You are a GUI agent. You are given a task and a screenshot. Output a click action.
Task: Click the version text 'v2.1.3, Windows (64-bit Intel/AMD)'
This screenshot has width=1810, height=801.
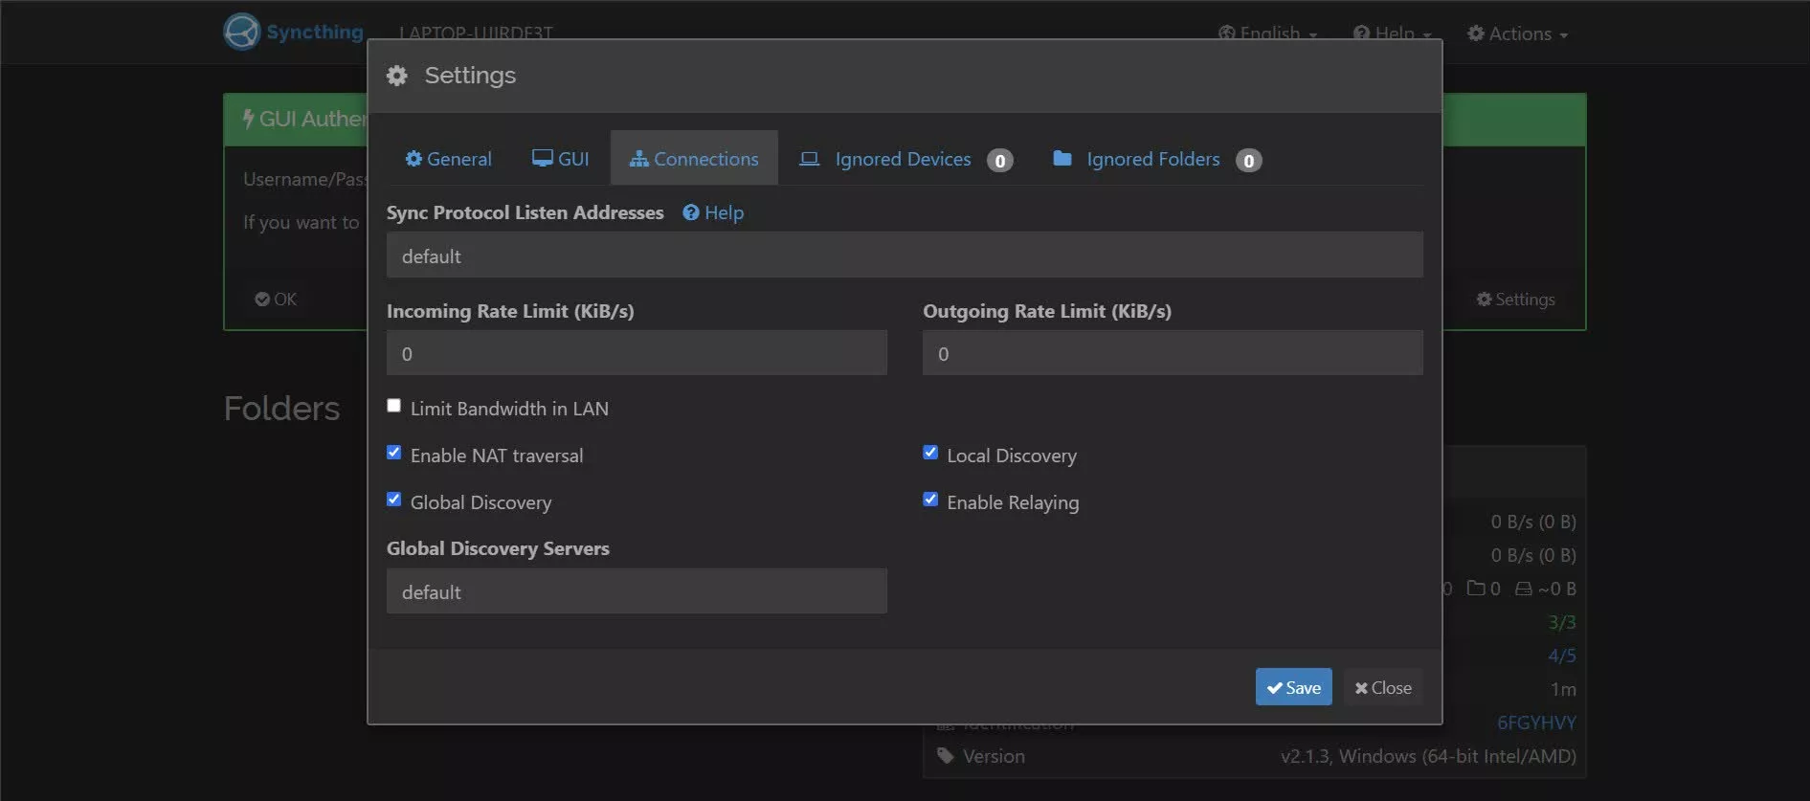tap(1428, 756)
